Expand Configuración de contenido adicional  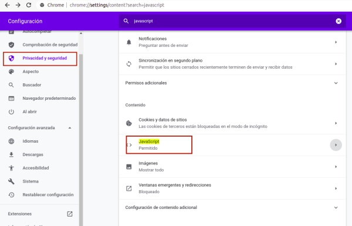[x=336, y=207]
